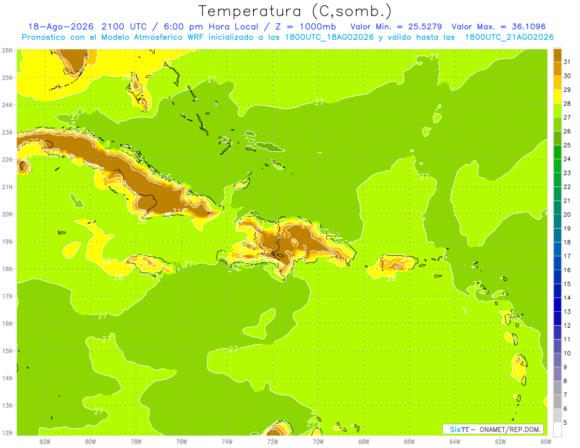Select the '20N' latitude axis label
This screenshot has width=580, height=448.
(x=7, y=214)
